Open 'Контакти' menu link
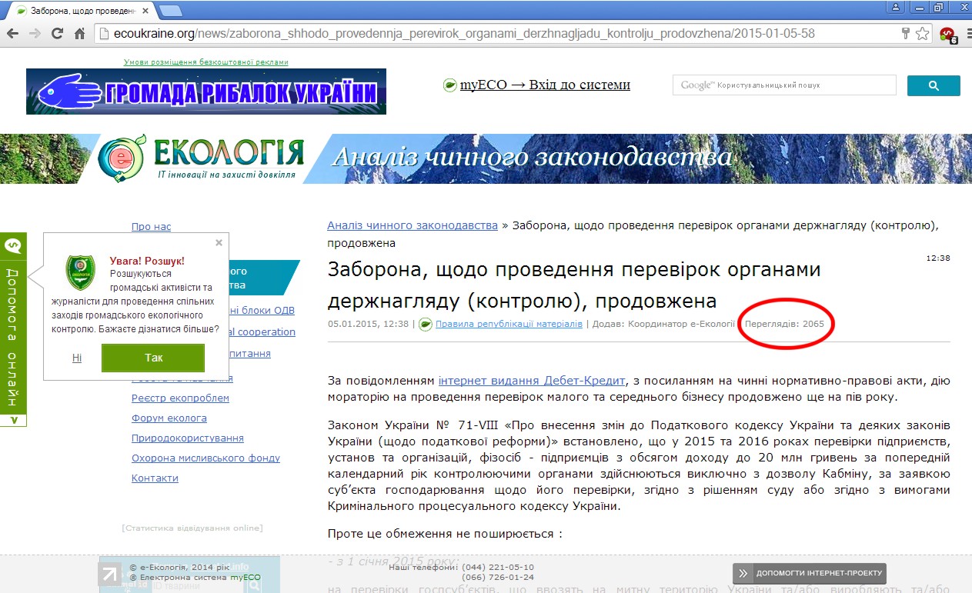 [x=155, y=478]
